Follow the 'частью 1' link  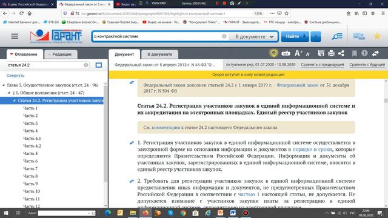[249, 194]
